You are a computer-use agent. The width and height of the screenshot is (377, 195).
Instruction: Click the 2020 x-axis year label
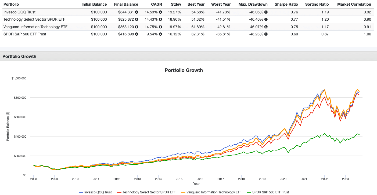click(283, 179)
